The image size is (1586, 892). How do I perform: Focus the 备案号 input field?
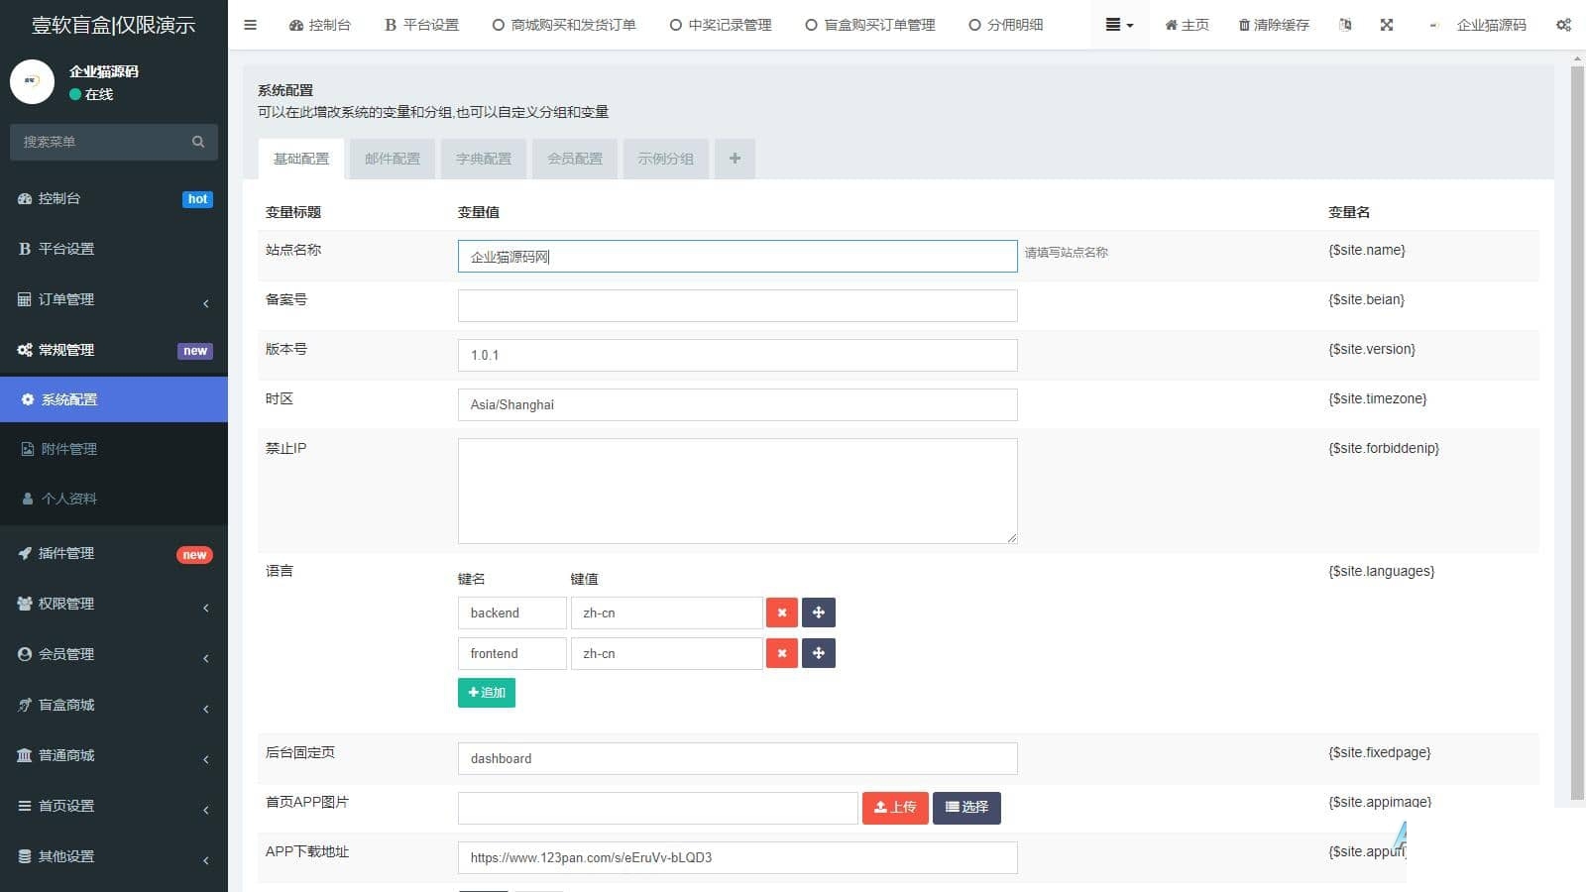tap(737, 305)
